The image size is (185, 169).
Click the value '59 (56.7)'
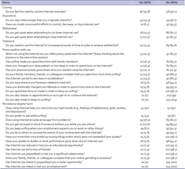(171, 20)
